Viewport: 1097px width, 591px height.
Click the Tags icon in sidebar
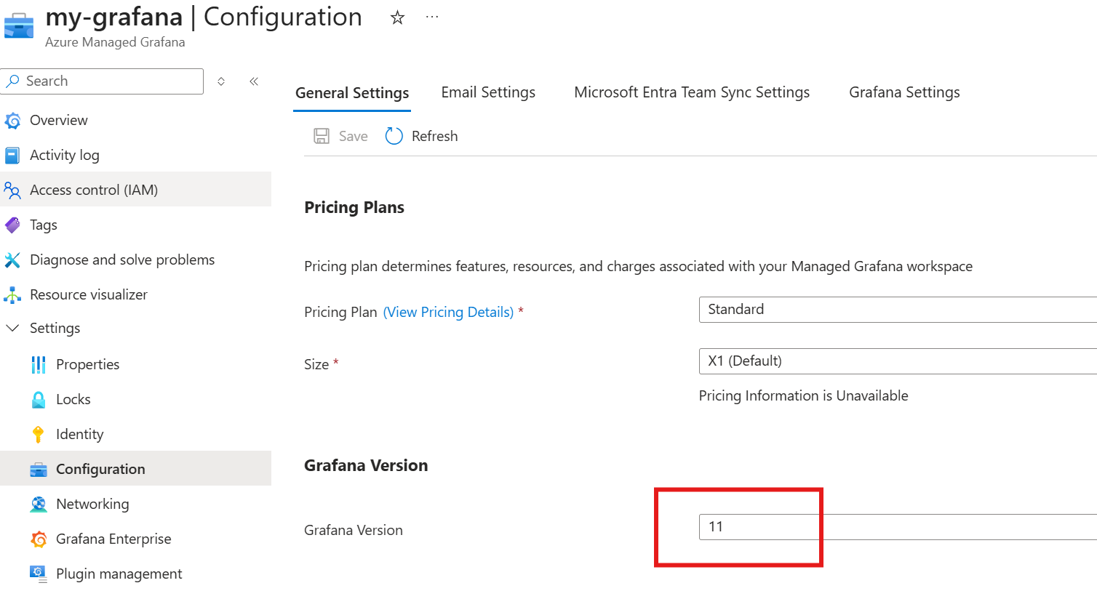pos(13,225)
